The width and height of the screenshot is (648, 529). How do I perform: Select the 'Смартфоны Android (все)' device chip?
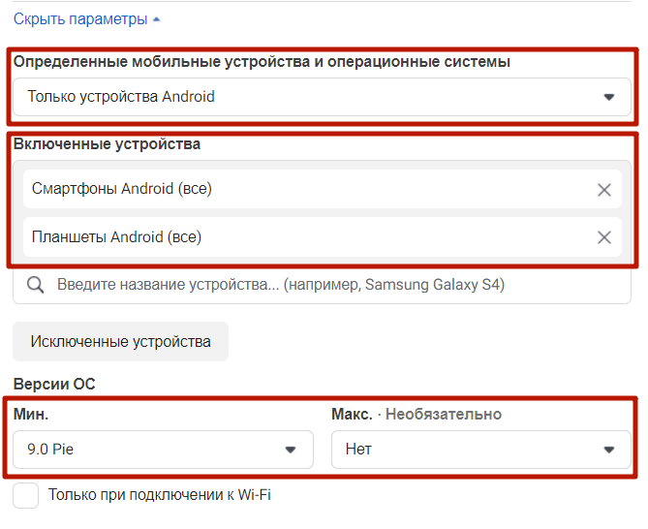pos(323,189)
